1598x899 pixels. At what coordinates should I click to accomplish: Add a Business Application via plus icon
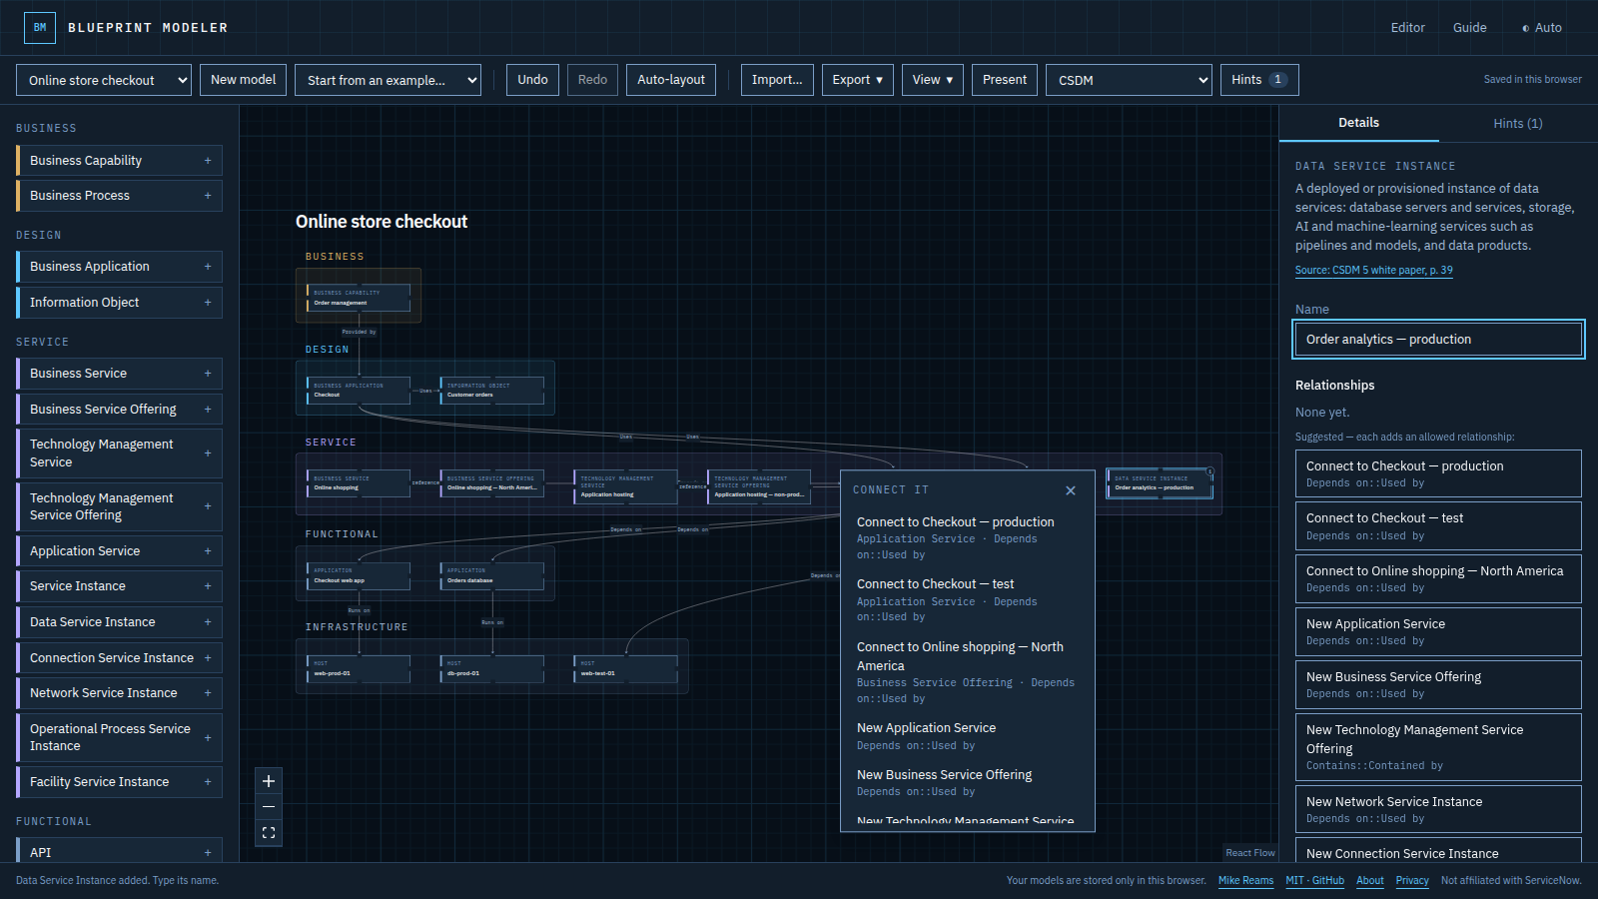tap(208, 267)
